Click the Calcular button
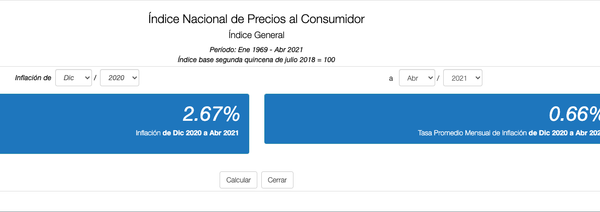600x212 pixels. coord(238,180)
